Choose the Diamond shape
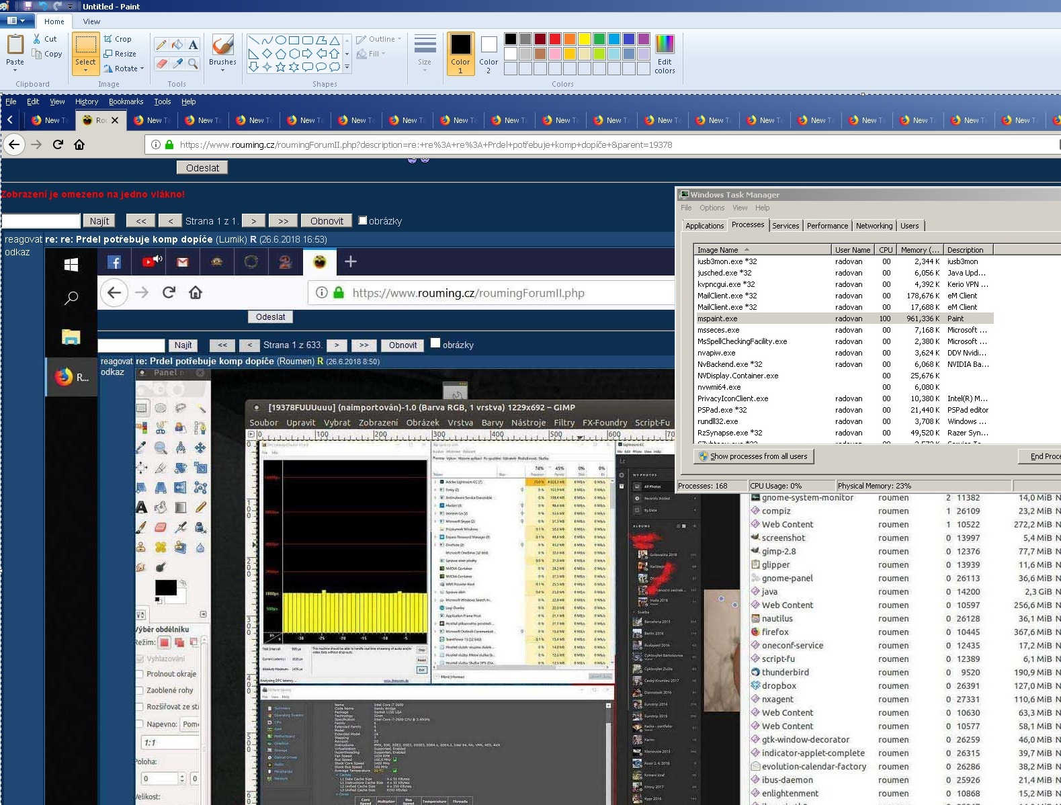 [267, 54]
